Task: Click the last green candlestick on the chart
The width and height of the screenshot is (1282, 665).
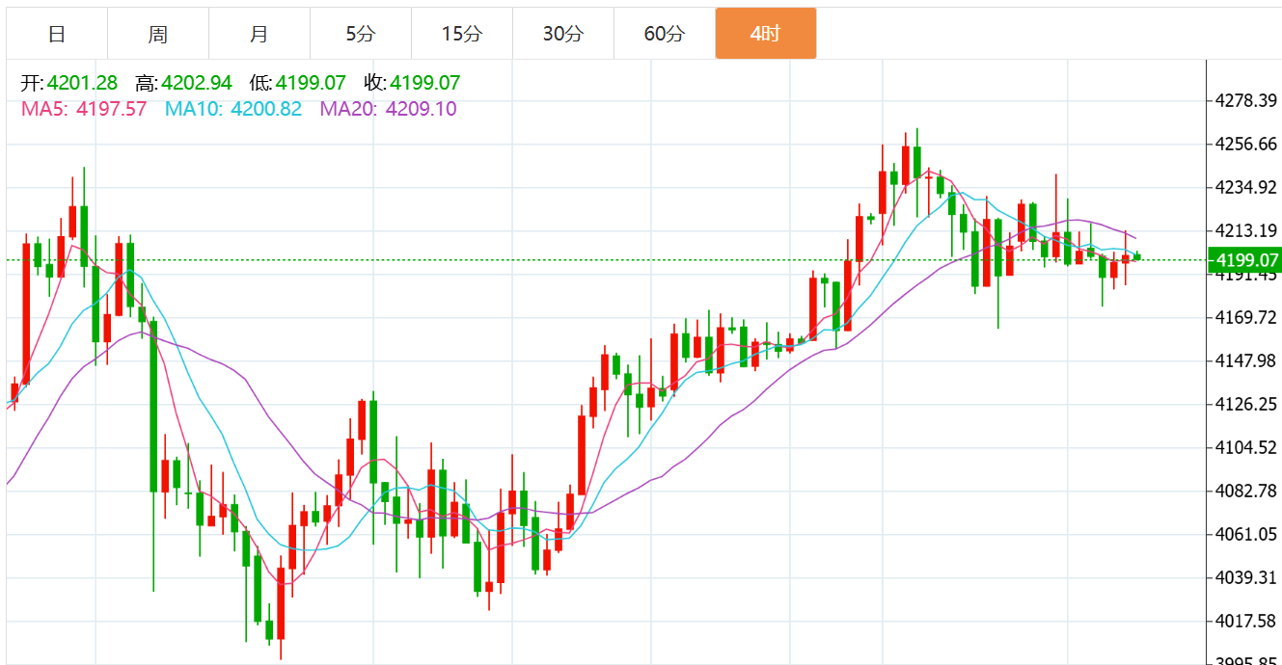Action: (1138, 256)
